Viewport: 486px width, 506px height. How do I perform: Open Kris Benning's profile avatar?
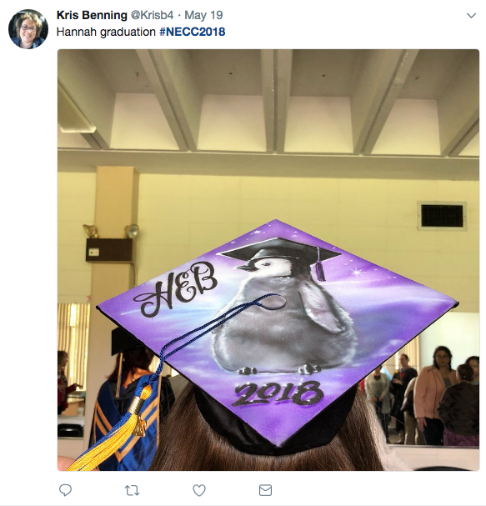click(28, 29)
